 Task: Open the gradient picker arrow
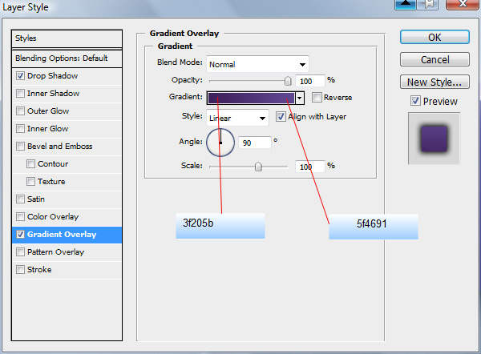point(300,98)
